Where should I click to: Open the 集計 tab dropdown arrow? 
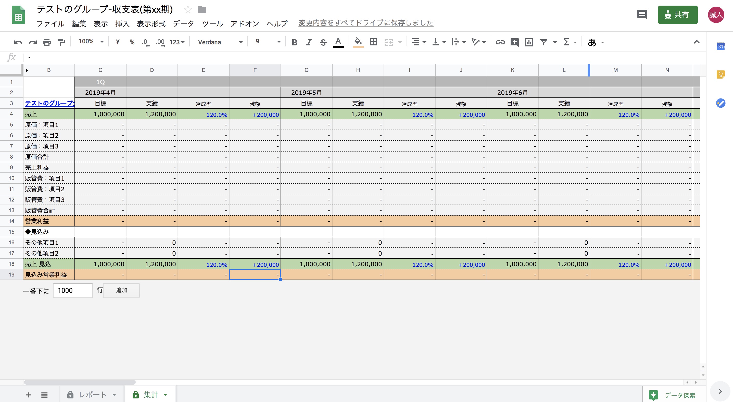(165, 395)
